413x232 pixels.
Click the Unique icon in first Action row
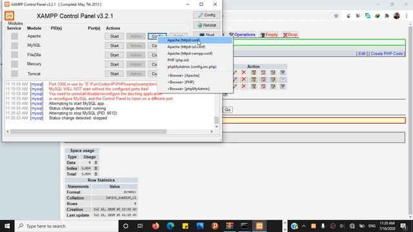(263, 72)
